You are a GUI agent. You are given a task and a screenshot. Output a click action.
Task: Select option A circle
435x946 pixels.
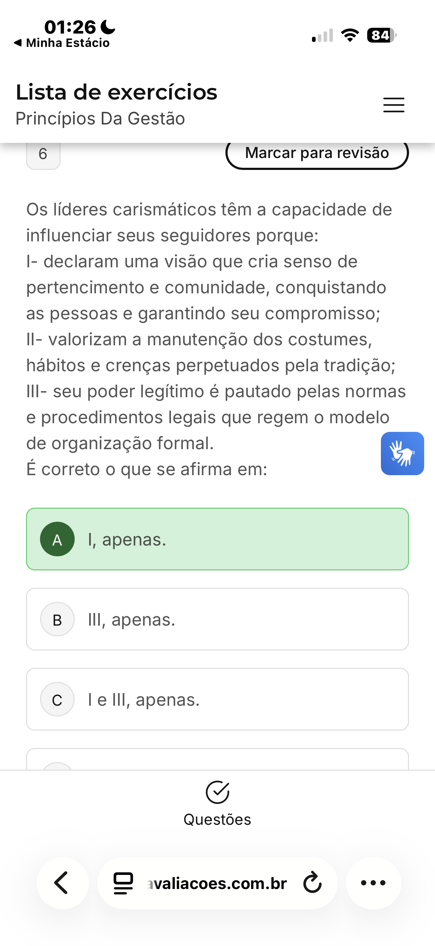(57, 539)
